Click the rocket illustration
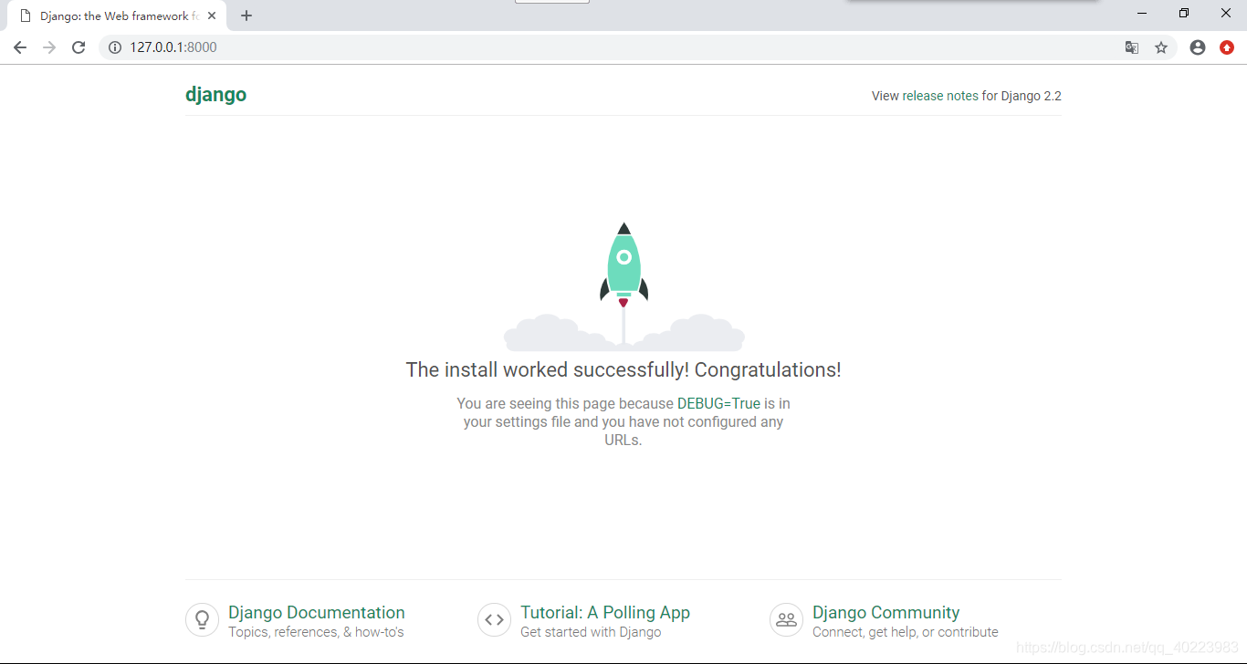 pos(624,286)
